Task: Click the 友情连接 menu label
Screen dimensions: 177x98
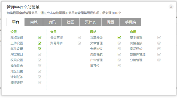Action: click(x=136, y=43)
